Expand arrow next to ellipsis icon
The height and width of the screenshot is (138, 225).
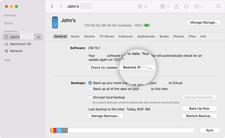[x=202, y=7]
